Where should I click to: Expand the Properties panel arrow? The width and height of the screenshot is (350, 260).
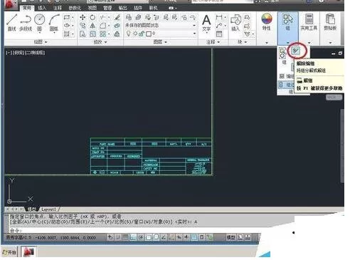tap(267, 43)
